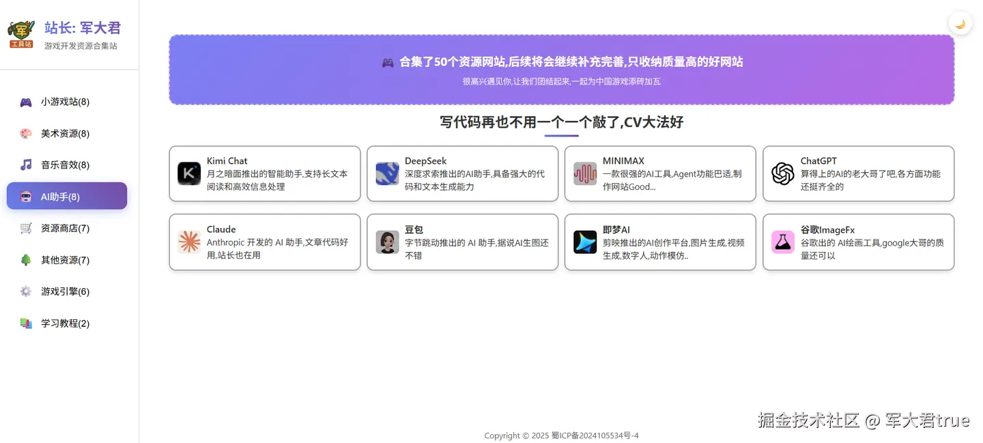Image resolution: width=983 pixels, height=443 pixels.
Task: Click the 站长: 军大君 site title
Action: (x=83, y=28)
